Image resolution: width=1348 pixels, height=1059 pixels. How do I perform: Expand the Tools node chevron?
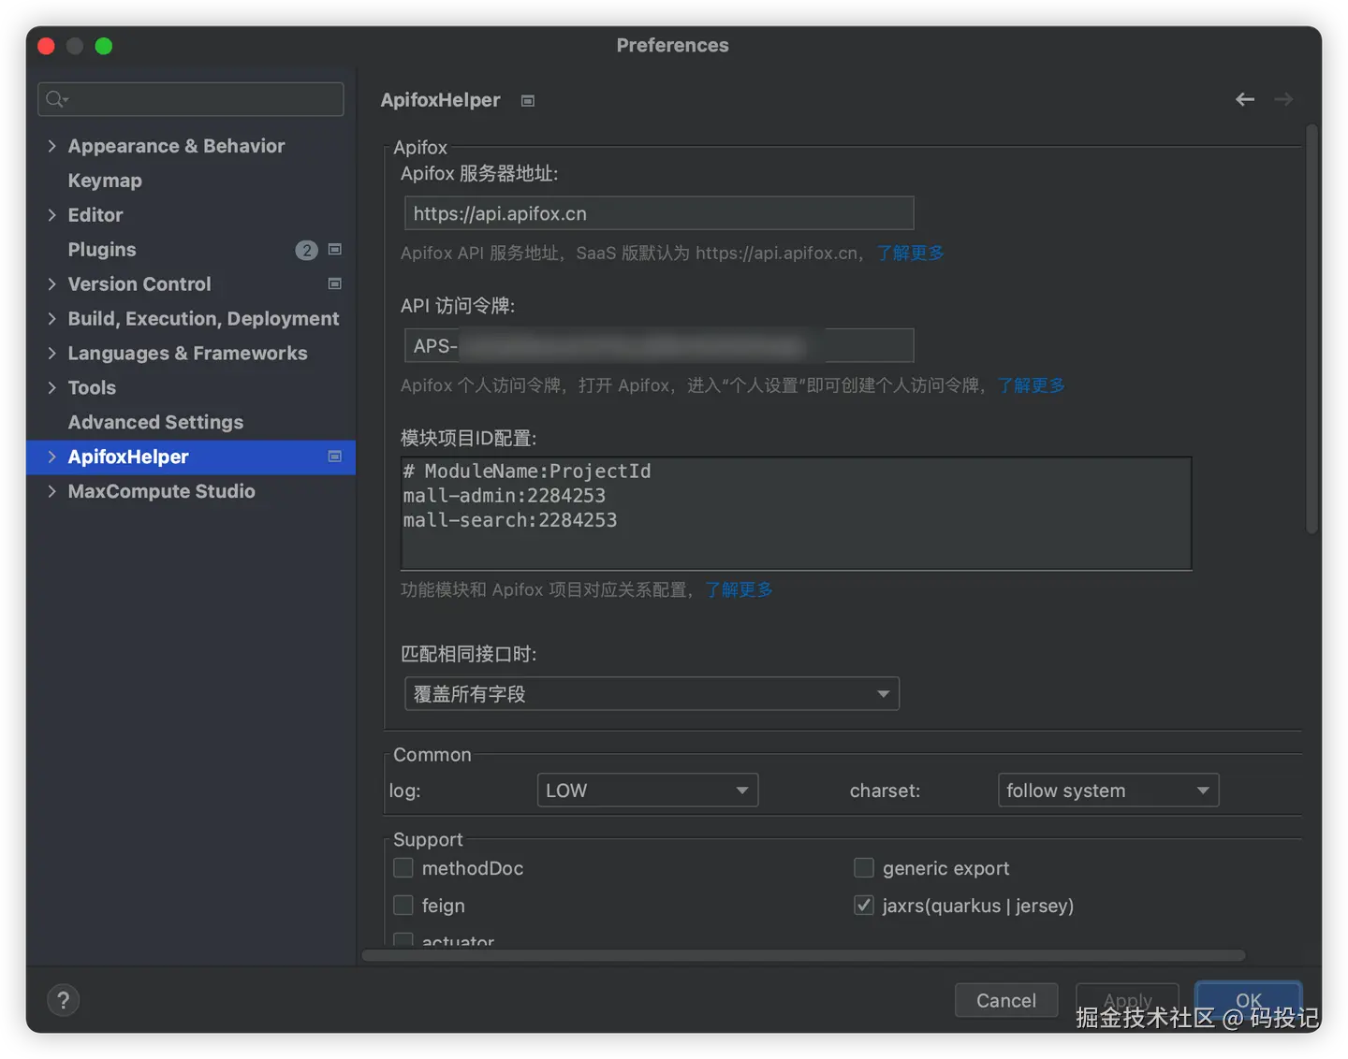click(x=51, y=387)
